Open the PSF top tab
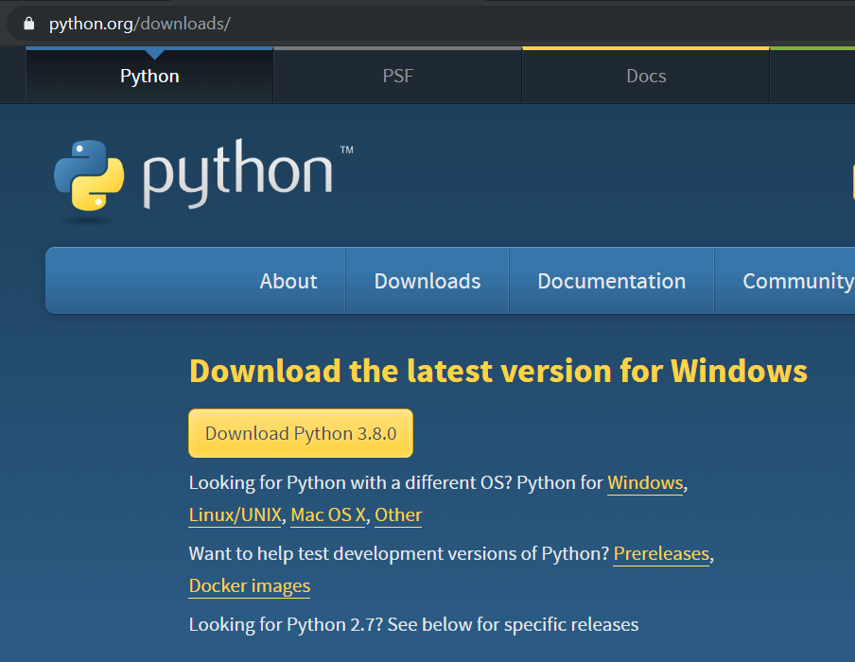Image resolution: width=855 pixels, height=662 pixels. click(397, 76)
